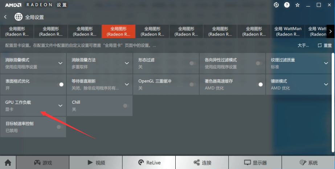Open the 视频 tab
This screenshot has width=335, height=169.
pyautogui.click(x=96, y=162)
